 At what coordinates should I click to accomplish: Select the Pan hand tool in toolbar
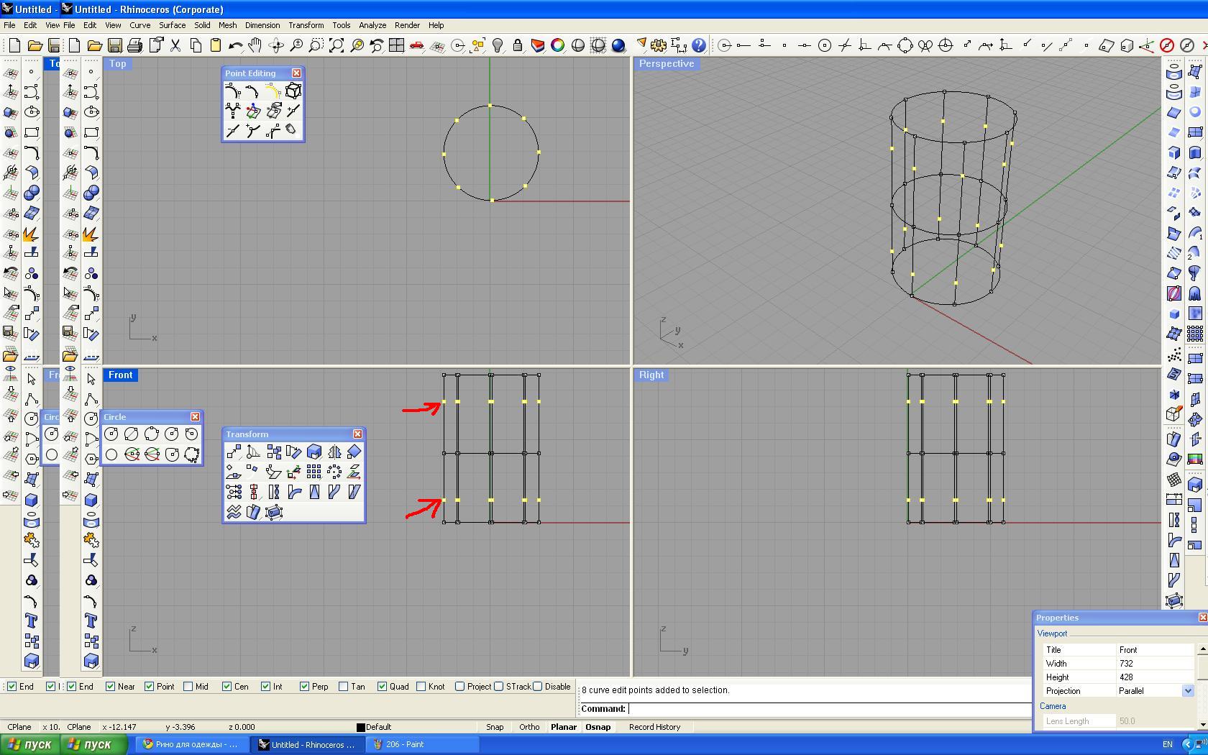click(255, 46)
